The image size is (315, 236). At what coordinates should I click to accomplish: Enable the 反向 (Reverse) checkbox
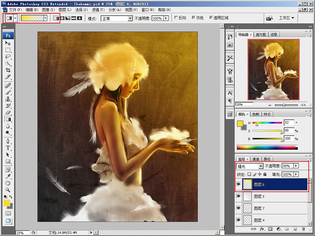pyautogui.click(x=176, y=18)
